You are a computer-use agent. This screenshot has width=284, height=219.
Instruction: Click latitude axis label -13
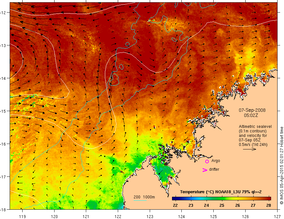(3, 45)
